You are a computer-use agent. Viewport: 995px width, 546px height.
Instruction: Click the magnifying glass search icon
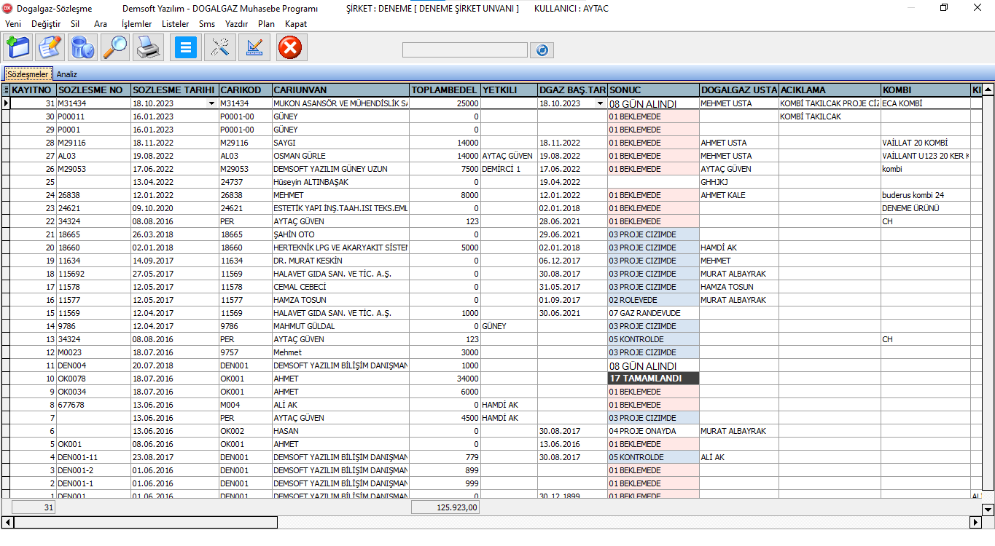click(114, 48)
